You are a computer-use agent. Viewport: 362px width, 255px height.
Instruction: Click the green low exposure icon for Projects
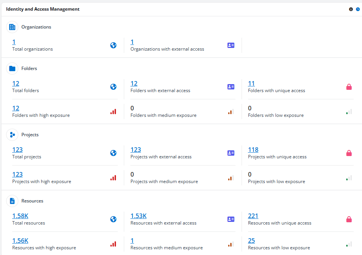pos(349,177)
